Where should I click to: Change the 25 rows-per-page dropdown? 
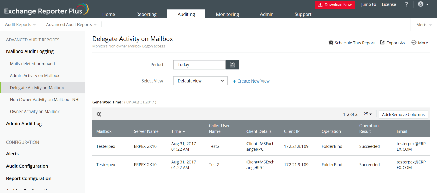(368, 114)
